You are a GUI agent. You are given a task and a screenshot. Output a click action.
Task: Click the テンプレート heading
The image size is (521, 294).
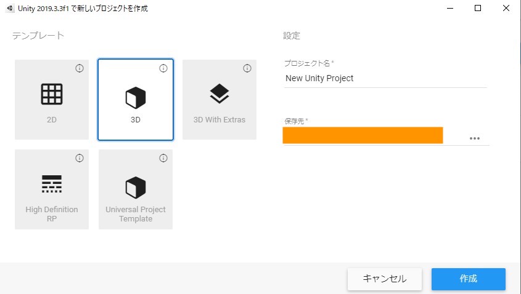point(38,36)
